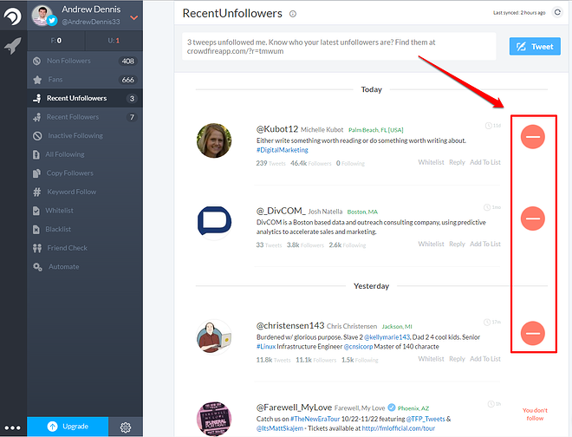This screenshot has width=572, height=437.
Task: Open the Fans sidebar item
Action: click(x=55, y=80)
